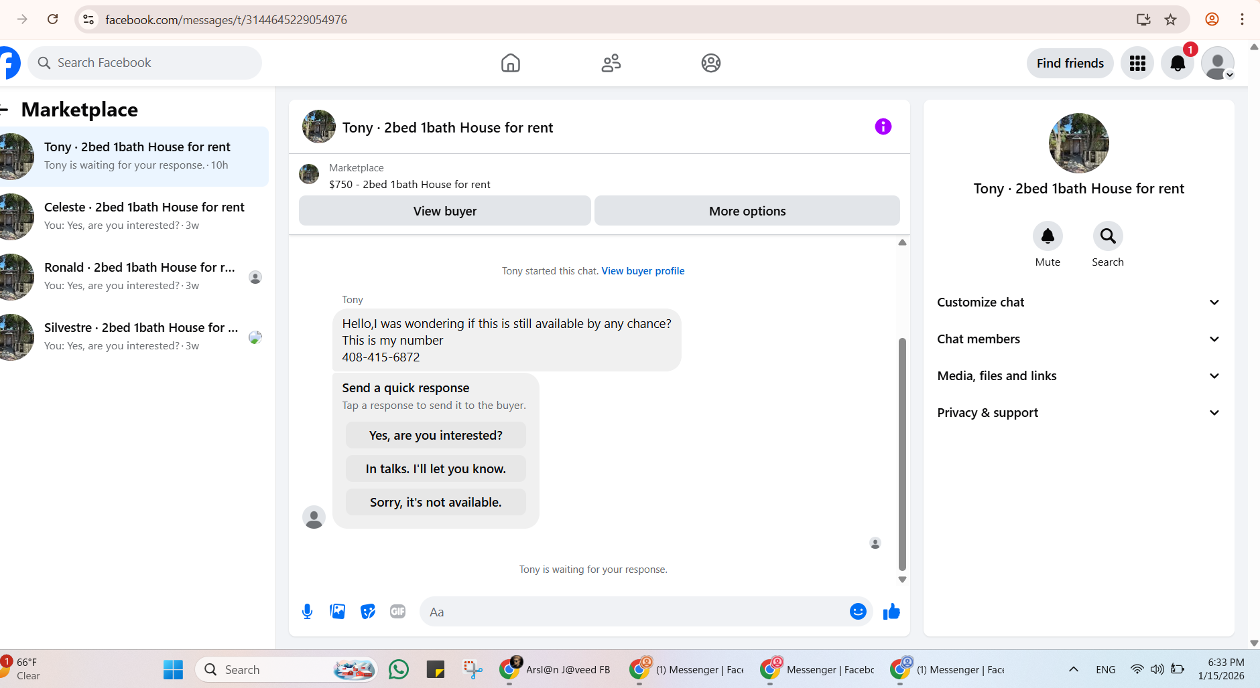Open WhatsApp from the taskbar

tap(399, 669)
